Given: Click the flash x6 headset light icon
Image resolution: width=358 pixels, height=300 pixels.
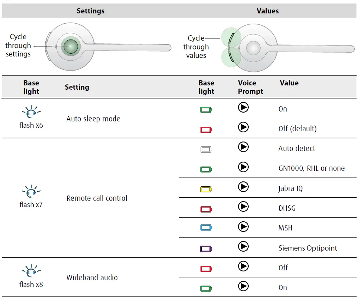Looking at the screenshot, I should click(x=31, y=113).
